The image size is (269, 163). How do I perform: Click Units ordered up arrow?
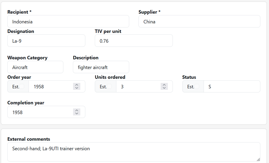[x=164, y=85]
